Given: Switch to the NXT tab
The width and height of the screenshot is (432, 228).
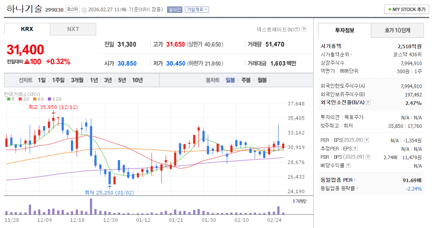Looking at the screenshot, I should [x=73, y=29].
